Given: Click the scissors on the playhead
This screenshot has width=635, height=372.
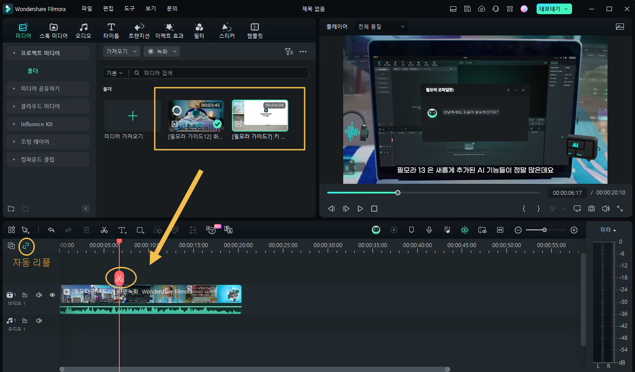Looking at the screenshot, I should tap(119, 278).
